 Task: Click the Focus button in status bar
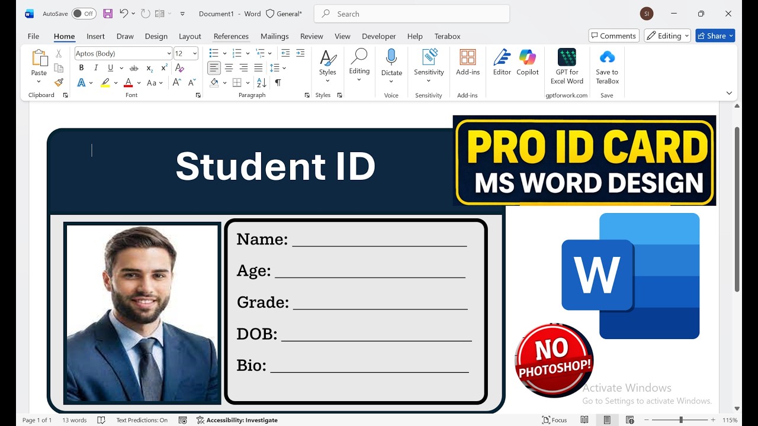click(554, 420)
